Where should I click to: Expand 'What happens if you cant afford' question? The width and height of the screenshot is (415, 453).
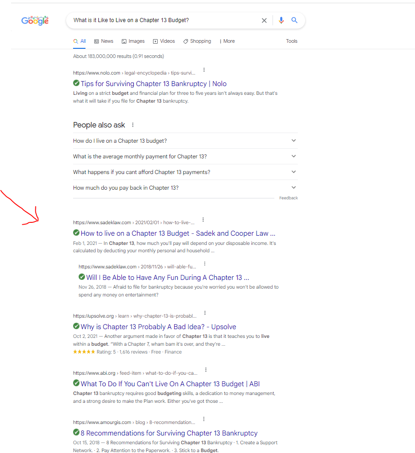pos(185,172)
